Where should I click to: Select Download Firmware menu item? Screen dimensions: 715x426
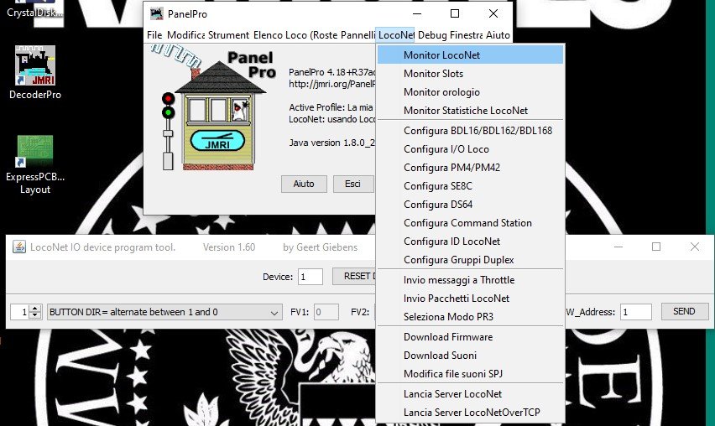[x=448, y=337]
